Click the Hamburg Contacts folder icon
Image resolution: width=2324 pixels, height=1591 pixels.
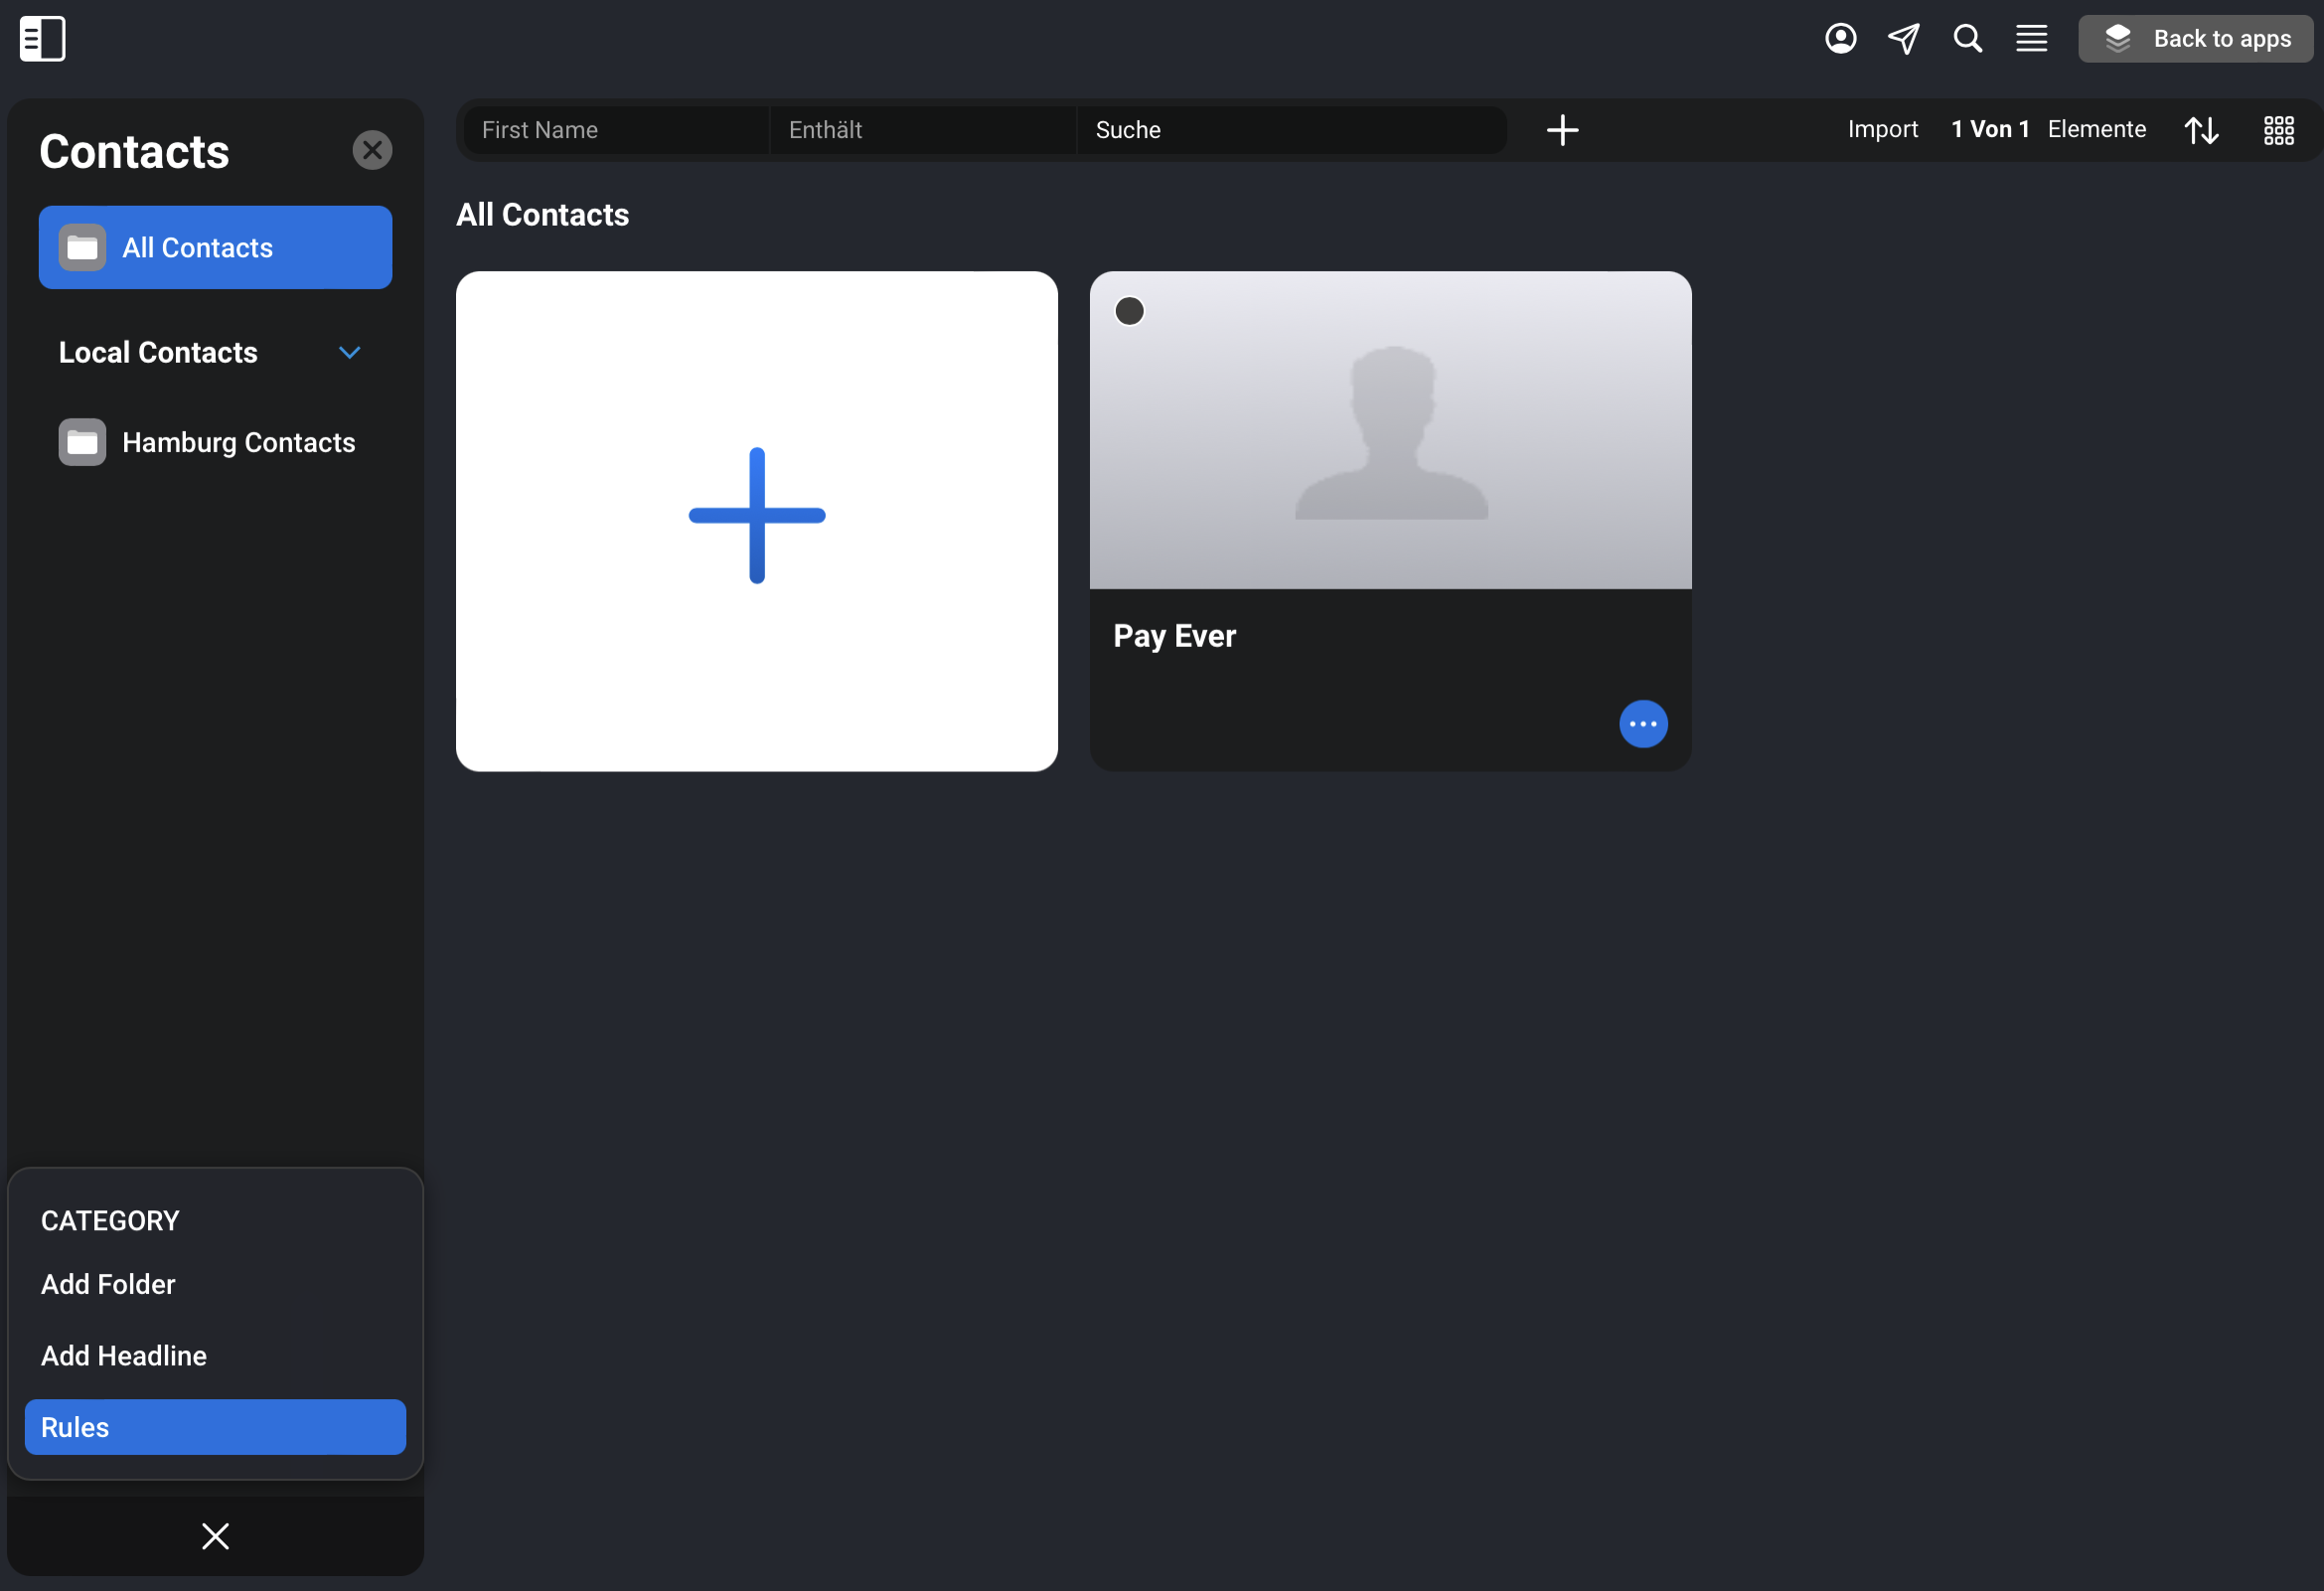click(82, 442)
